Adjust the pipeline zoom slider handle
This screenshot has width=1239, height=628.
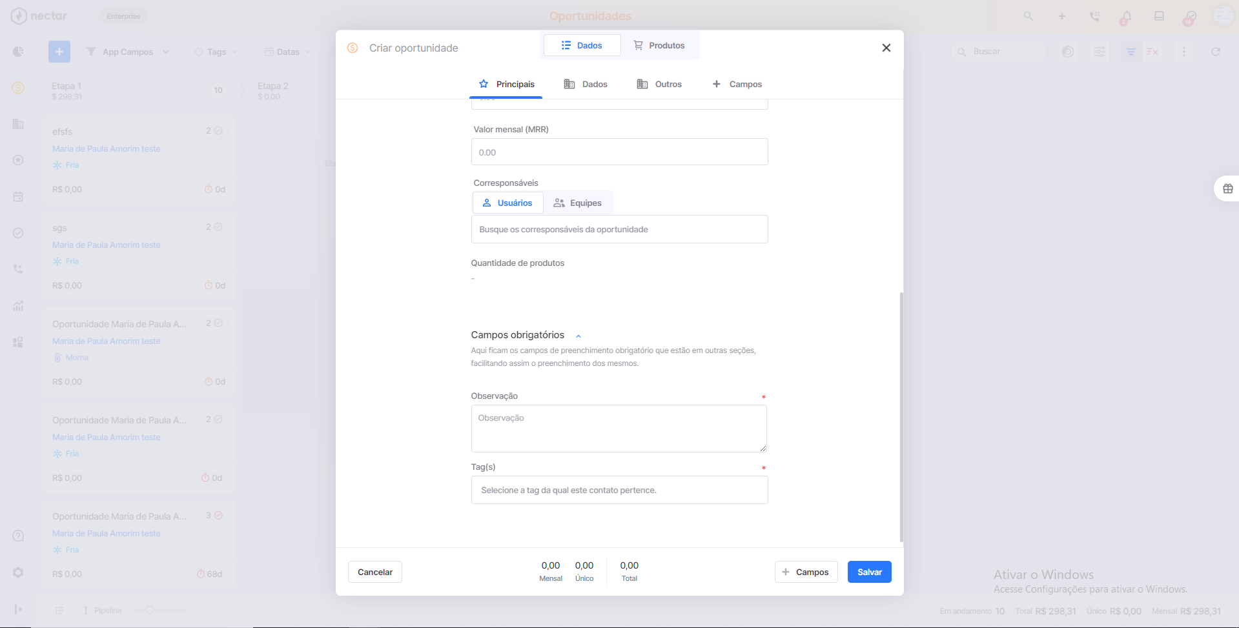click(150, 610)
